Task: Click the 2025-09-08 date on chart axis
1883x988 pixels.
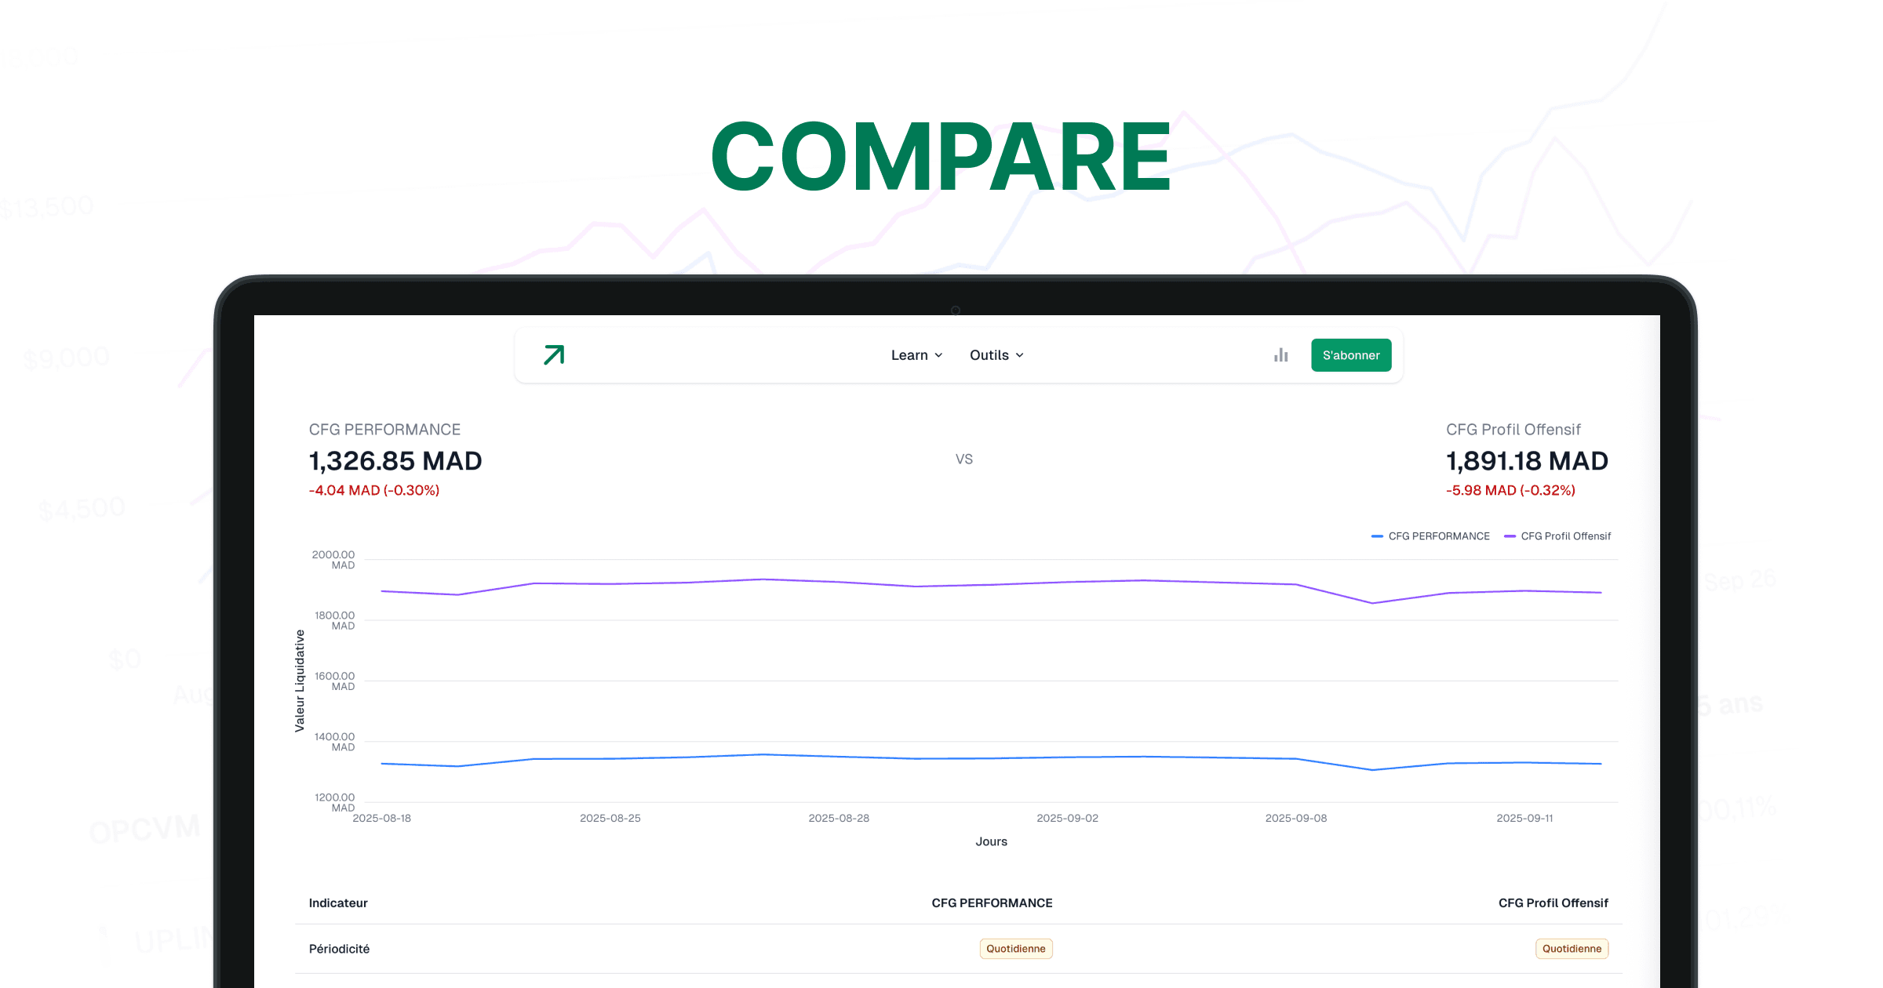Action: click(x=1296, y=818)
